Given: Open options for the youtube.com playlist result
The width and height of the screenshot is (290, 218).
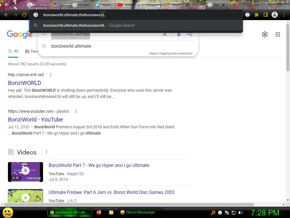Looking at the screenshot, I should [x=76, y=111].
